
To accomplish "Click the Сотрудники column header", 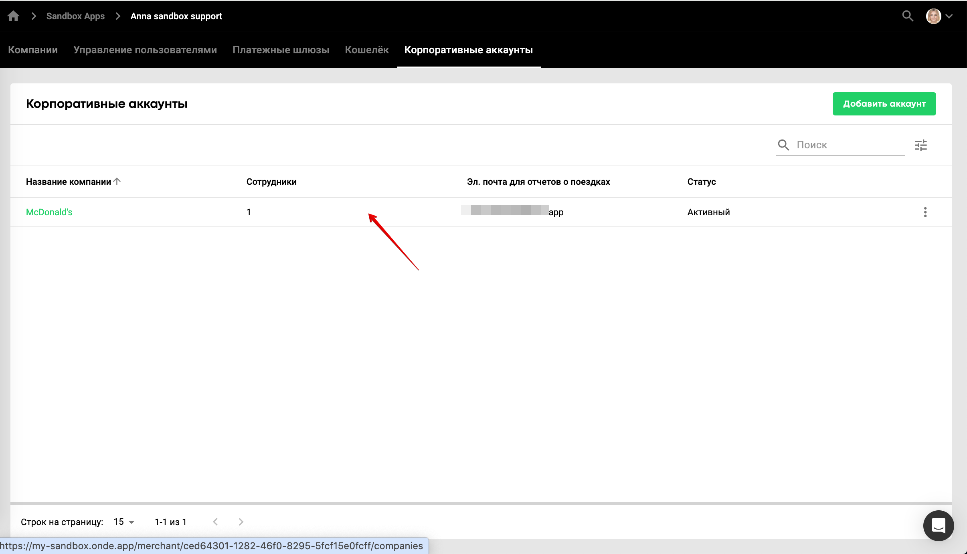I will coord(271,182).
